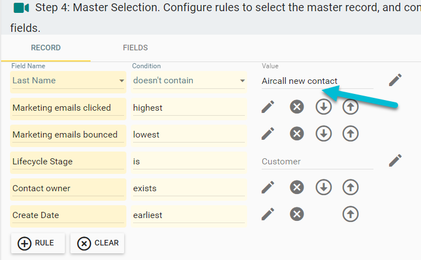Delete the Create Date rule
The width and height of the screenshot is (421, 260).
coord(297,214)
